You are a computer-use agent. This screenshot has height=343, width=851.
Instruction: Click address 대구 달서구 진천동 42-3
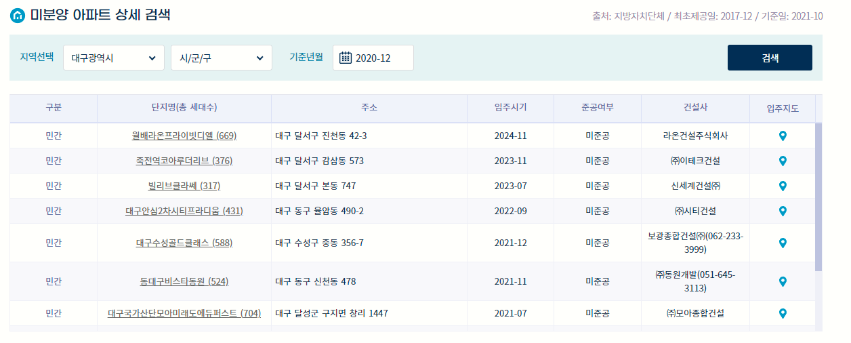tap(321, 136)
